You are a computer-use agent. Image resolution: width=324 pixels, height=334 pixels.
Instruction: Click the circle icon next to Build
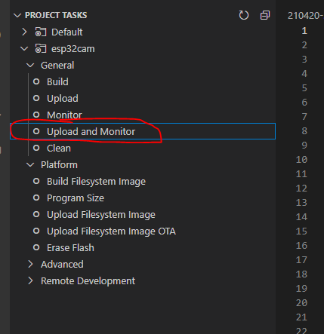[x=36, y=81]
